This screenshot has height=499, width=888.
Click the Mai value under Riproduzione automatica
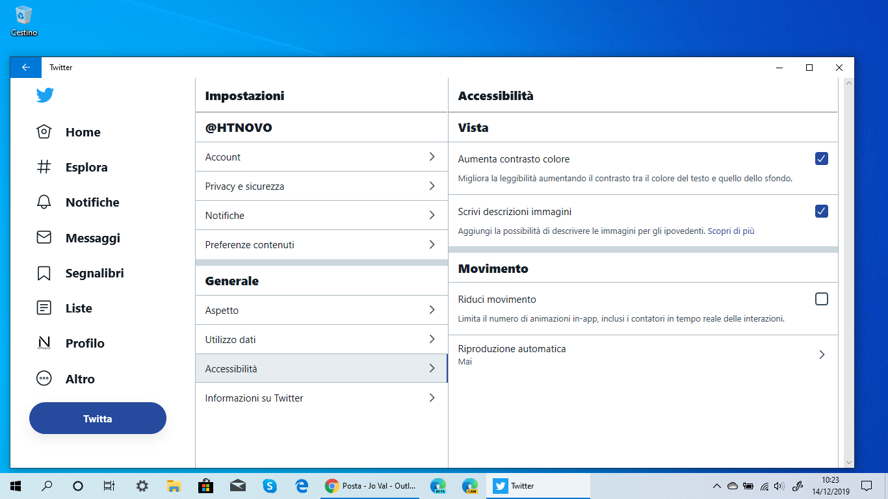pyautogui.click(x=465, y=361)
